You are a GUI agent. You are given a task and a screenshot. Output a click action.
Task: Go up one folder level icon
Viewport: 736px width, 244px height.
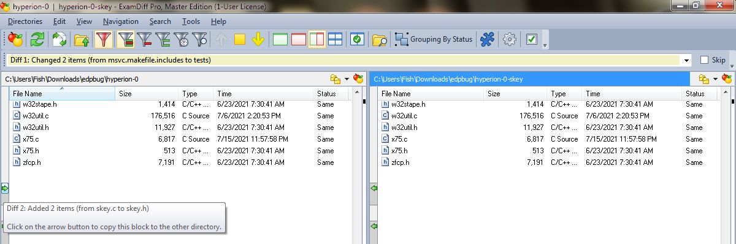pyautogui.click(x=82, y=40)
